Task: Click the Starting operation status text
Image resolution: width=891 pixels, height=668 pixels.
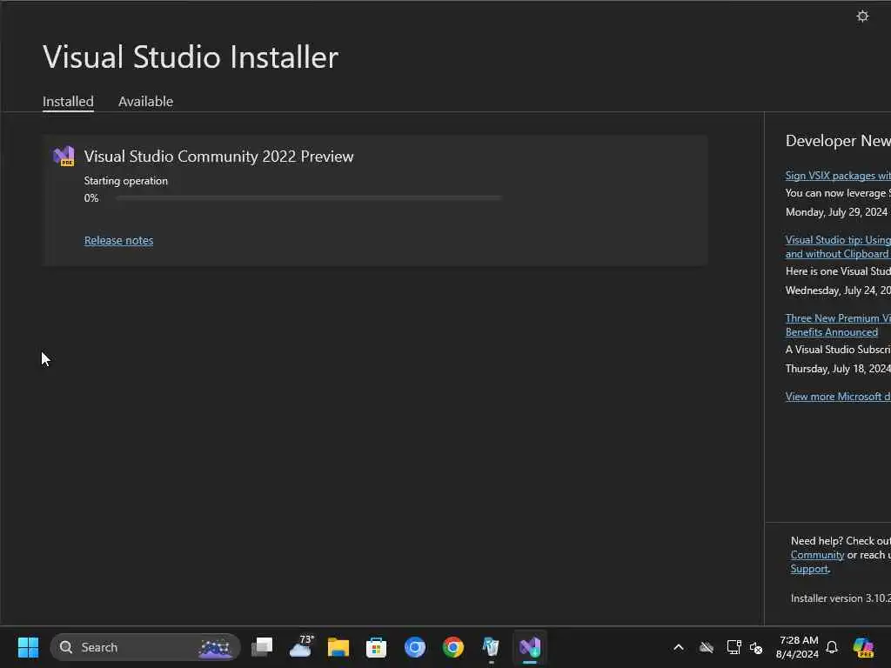Action: [x=126, y=181]
